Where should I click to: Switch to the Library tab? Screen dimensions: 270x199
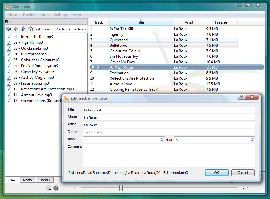(45, 180)
